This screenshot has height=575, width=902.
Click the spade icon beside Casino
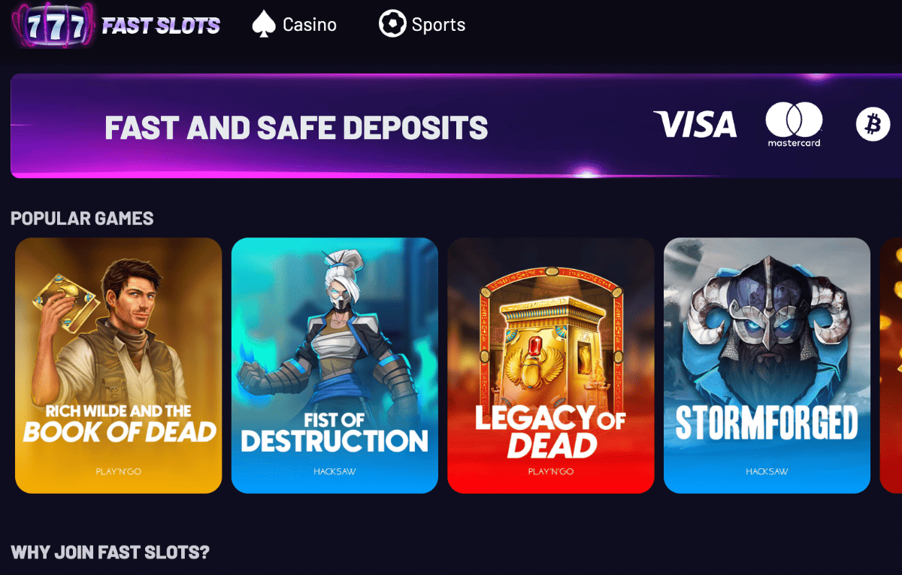[262, 24]
